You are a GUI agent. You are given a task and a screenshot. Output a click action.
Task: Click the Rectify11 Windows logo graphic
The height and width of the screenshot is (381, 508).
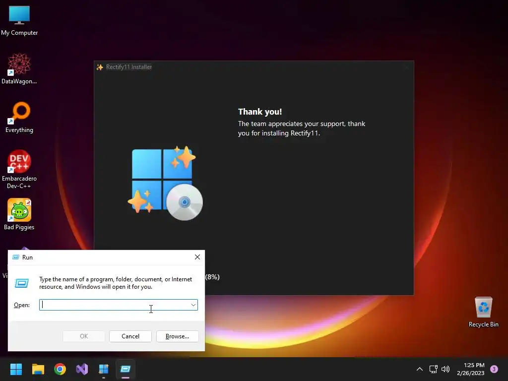tap(165, 183)
